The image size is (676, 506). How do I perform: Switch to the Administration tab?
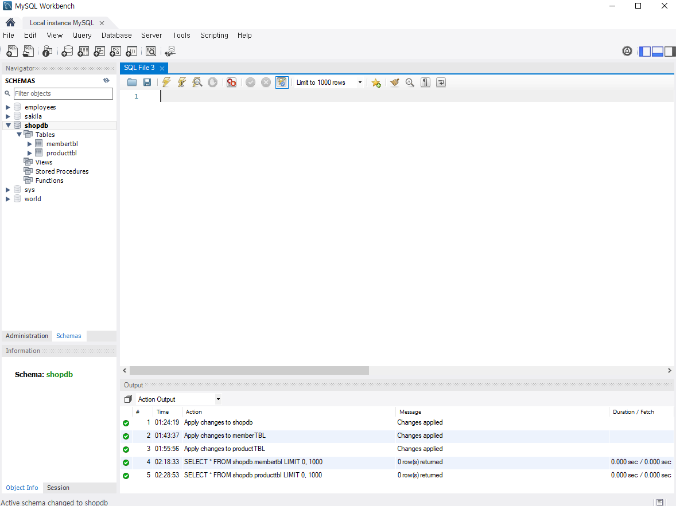pyautogui.click(x=27, y=336)
